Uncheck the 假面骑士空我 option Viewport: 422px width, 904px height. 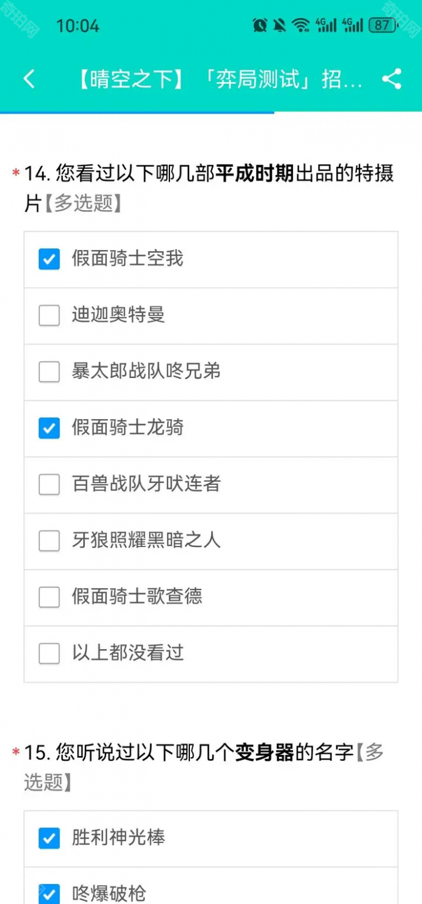coord(48,259)
